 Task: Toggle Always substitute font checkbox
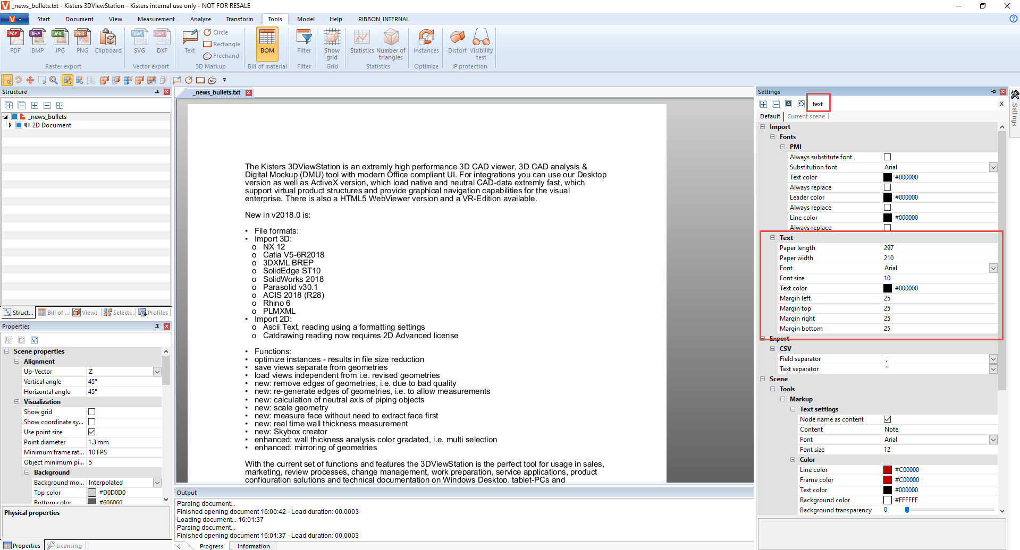click(887, 157)
